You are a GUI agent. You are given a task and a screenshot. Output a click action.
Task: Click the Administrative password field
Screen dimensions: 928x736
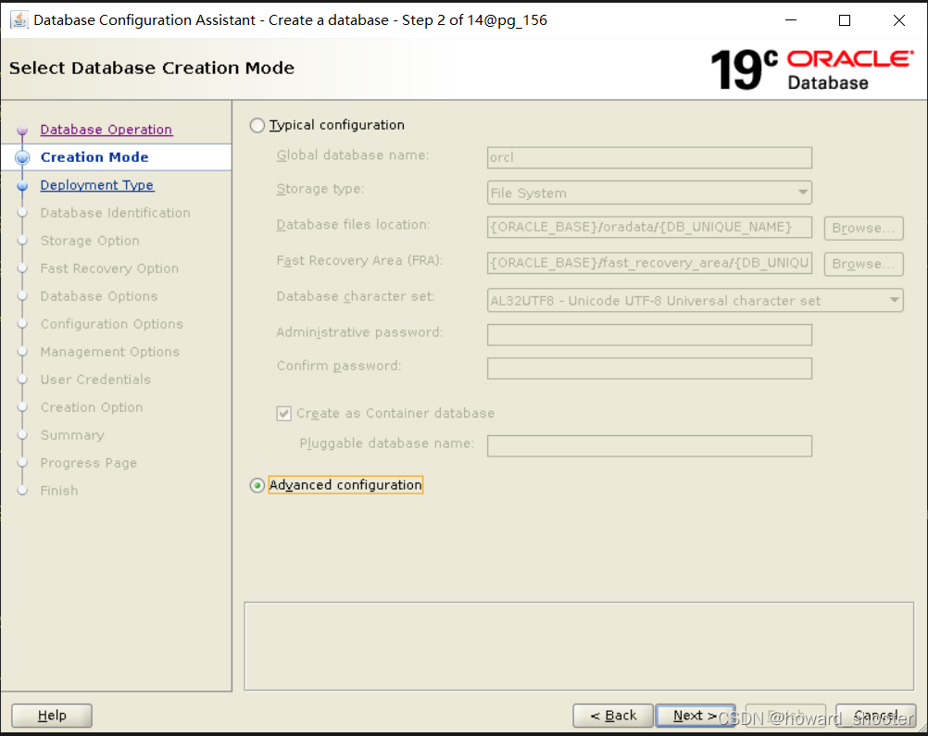(x=649, y=335)
